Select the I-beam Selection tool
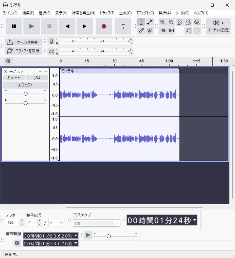The width and height of the screenshot is (235, 258). (x=141, y=22)
